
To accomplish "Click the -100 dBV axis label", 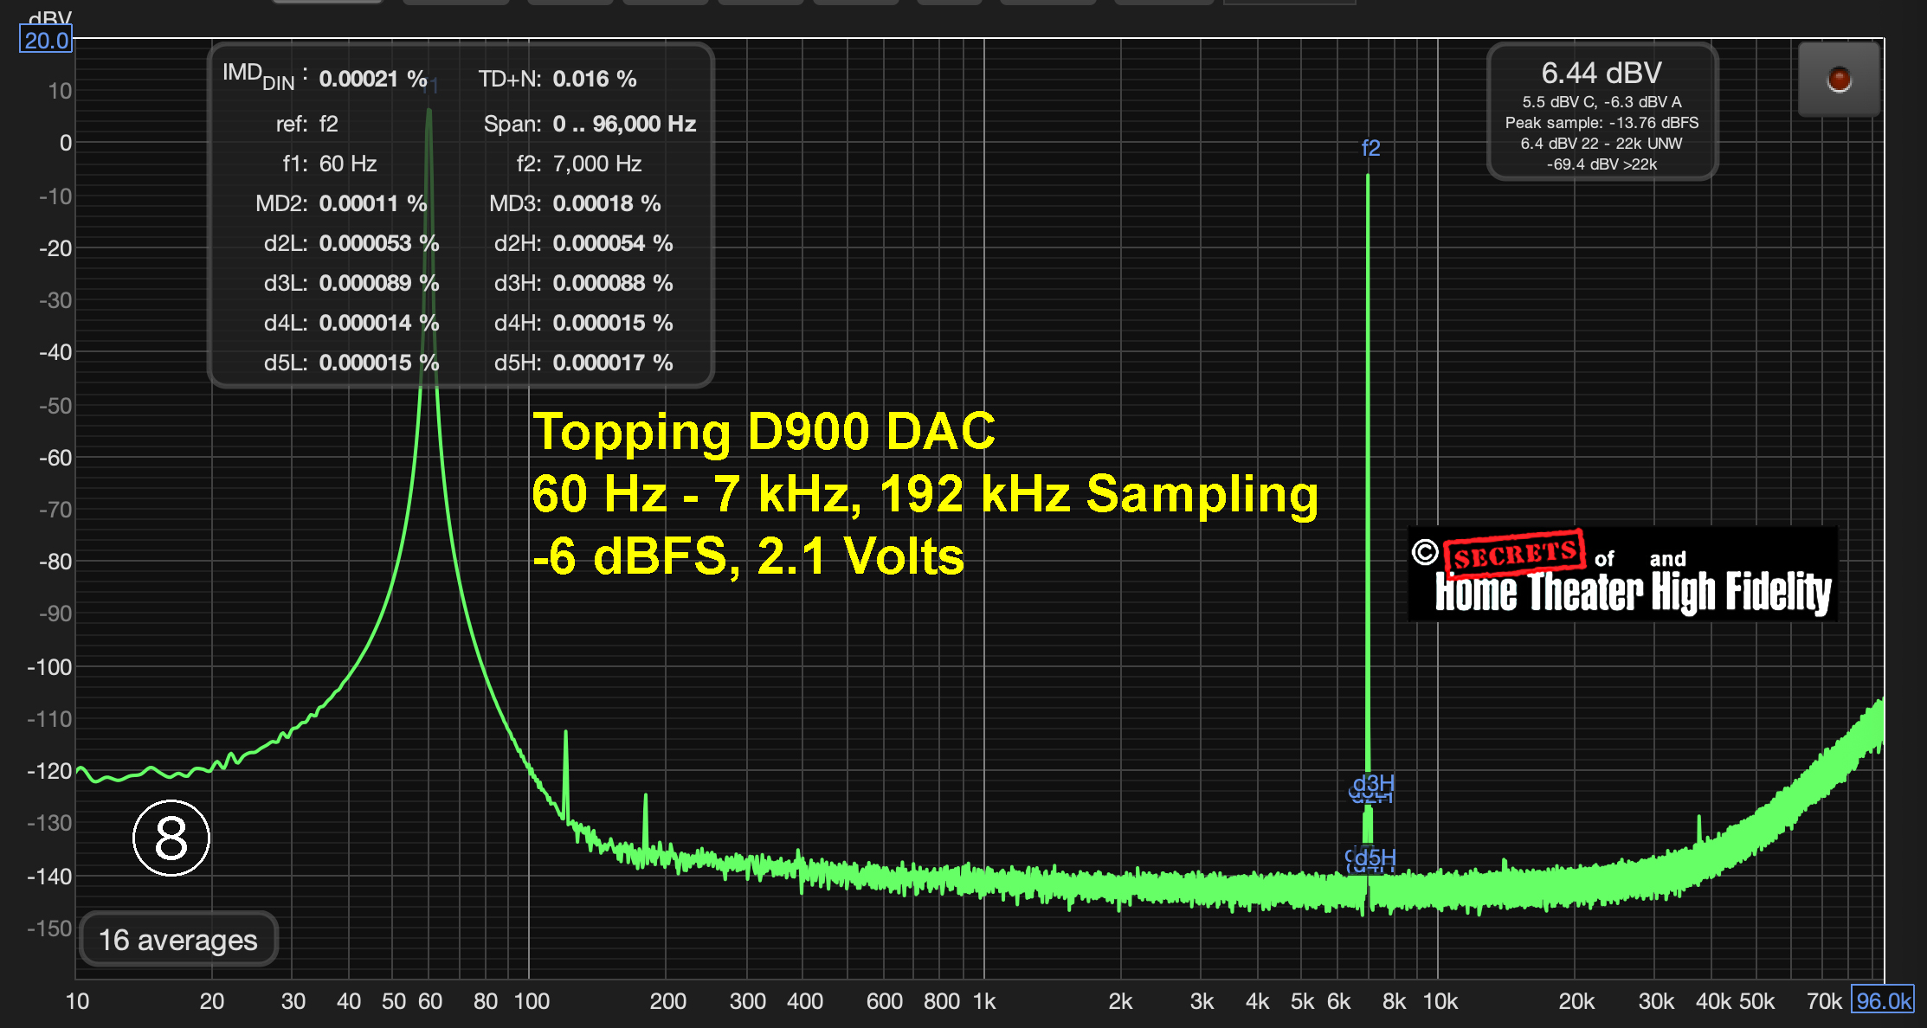I will [x=49, y=667].
